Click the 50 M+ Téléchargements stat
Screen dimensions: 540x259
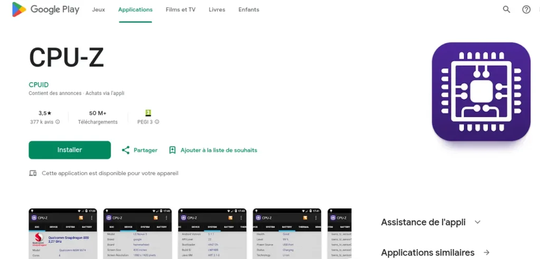(x=98, y=118)
